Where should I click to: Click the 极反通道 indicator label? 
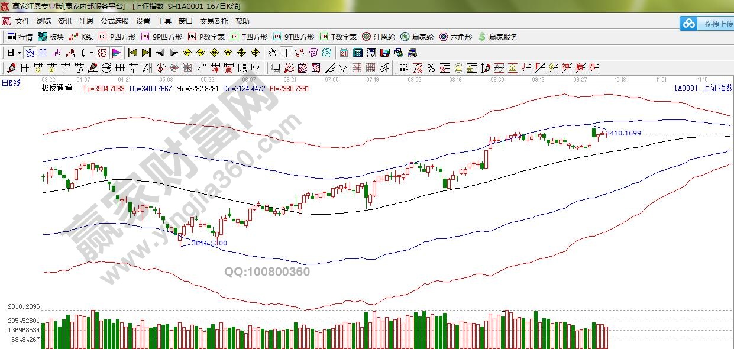[57, 88]
